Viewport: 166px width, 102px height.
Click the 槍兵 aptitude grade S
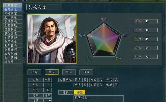click(85, 80)
